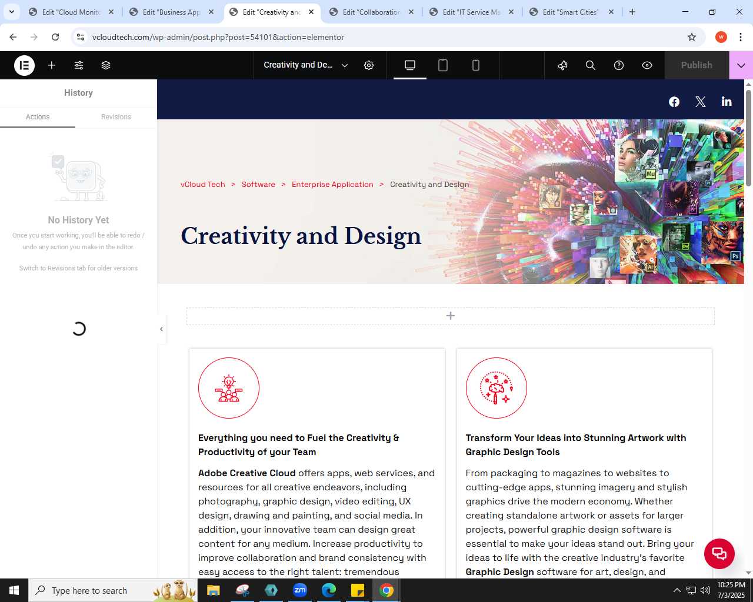Open the Finder search icon
This screenshot has width=753, height=602.
(591, 65)
